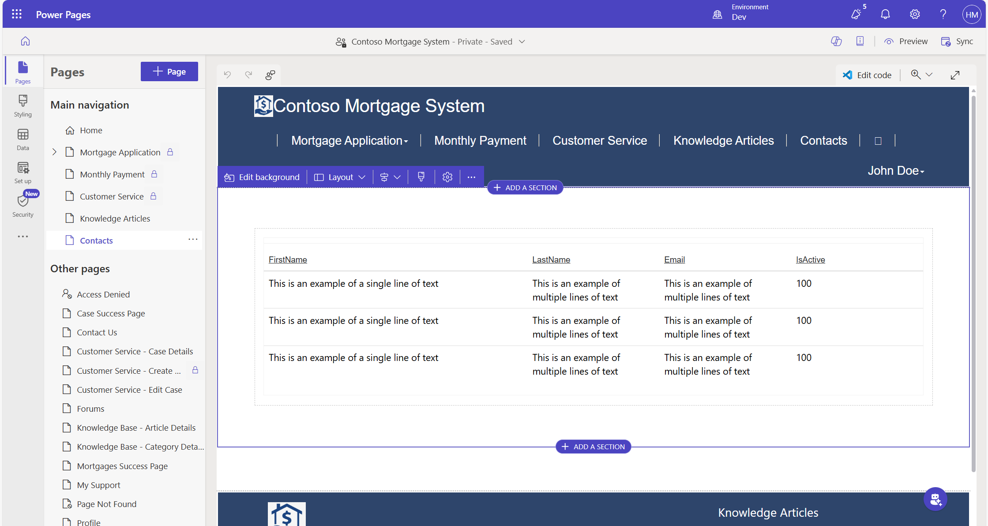Click the Copilot icon in the command bar

coord(836,41)
